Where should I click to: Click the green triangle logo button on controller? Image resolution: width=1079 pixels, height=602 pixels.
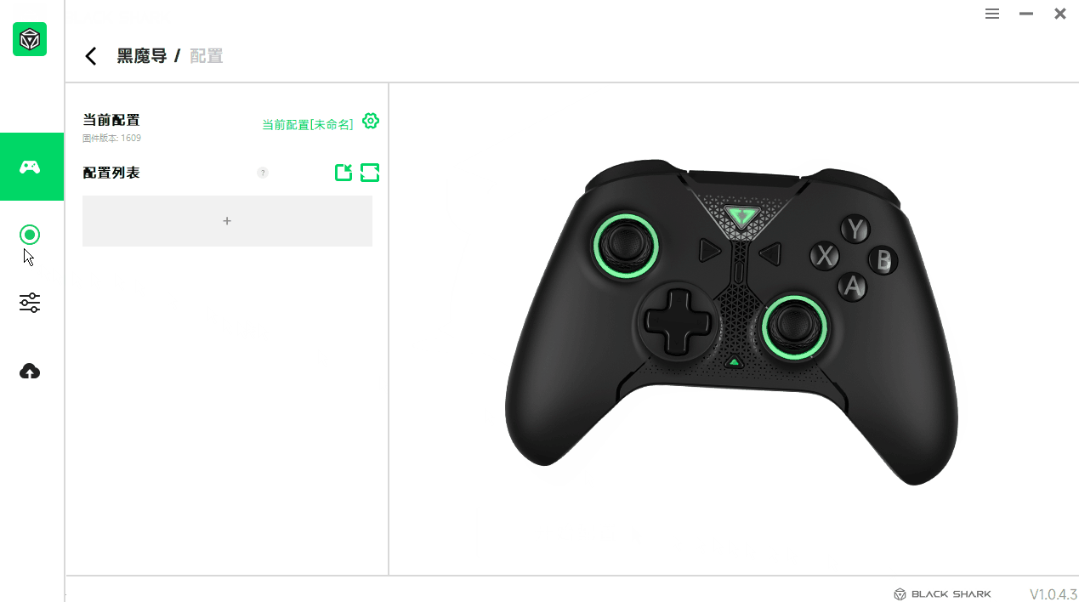[x=743, y=216]
